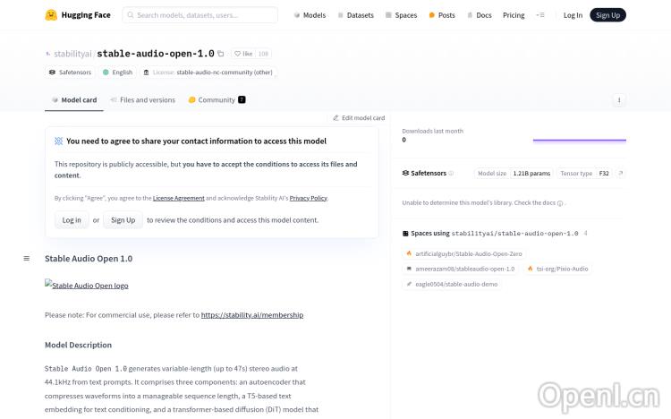Focus the search models input field

pos(200,15)
